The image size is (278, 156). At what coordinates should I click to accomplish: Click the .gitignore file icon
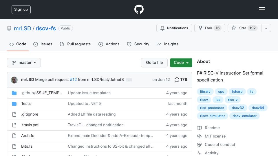14,114
